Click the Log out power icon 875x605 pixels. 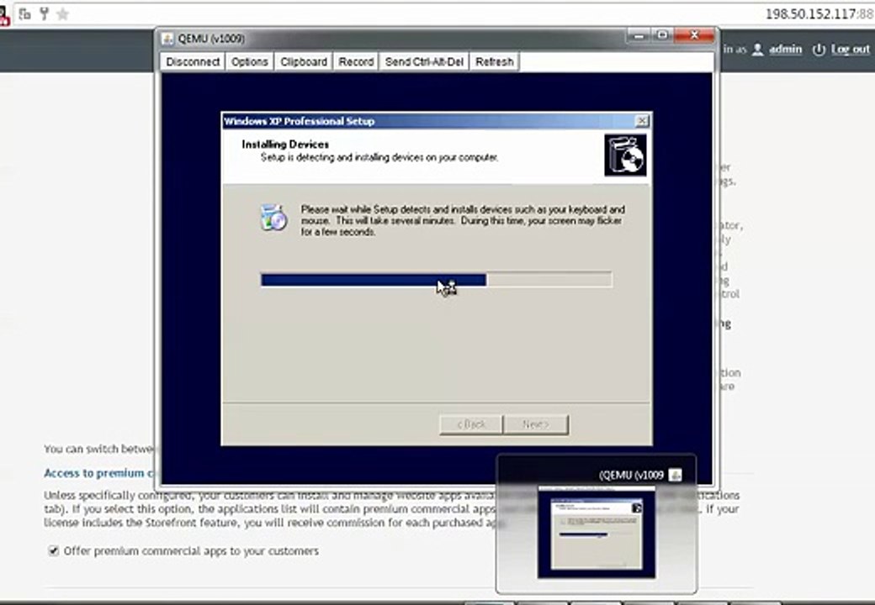coord(819,50)
